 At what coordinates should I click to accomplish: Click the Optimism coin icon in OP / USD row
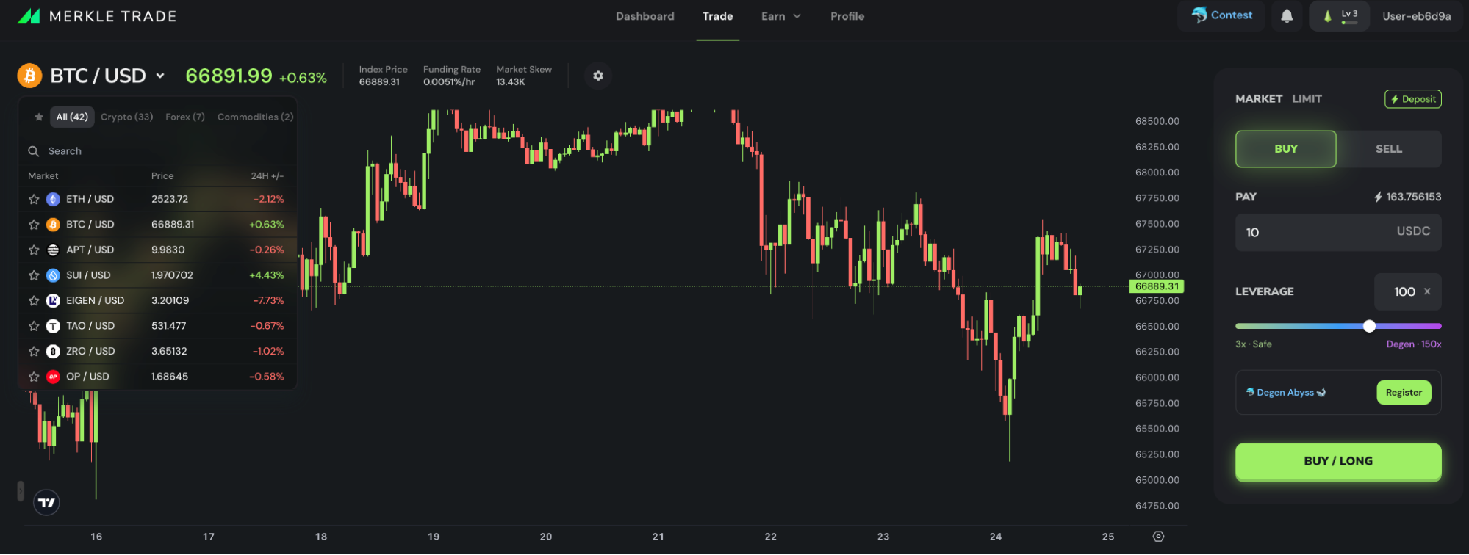pyautogui.click(x=53, y=377)
